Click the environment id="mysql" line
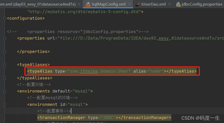This screenshot has width=224, height=123. pyautogui.click(x=57, y=105)
